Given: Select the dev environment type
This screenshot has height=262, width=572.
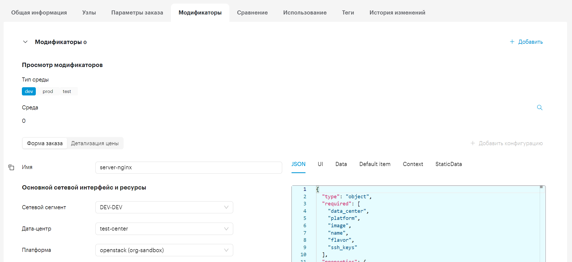Looking at the screenshot, I should pos(29,91).
